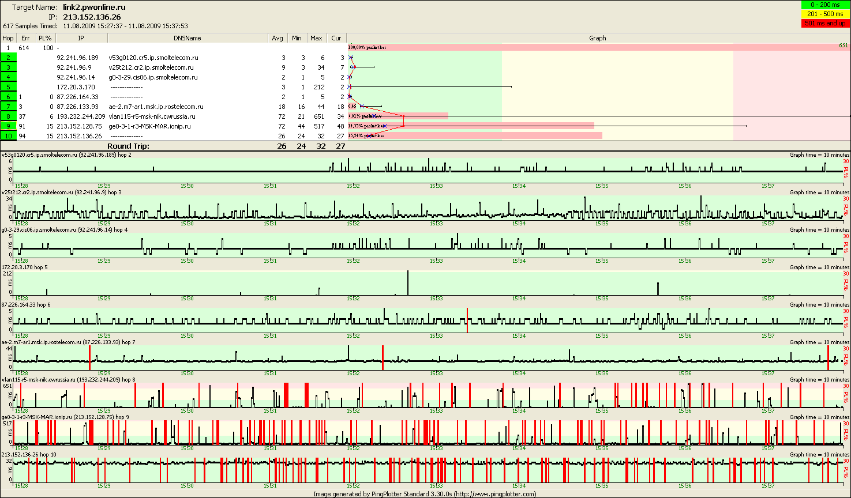Image resolution: width=851 pixels, height=498 pixels.
Task: Select the green hop 6 cell
Action: click(x=8, y=97)
